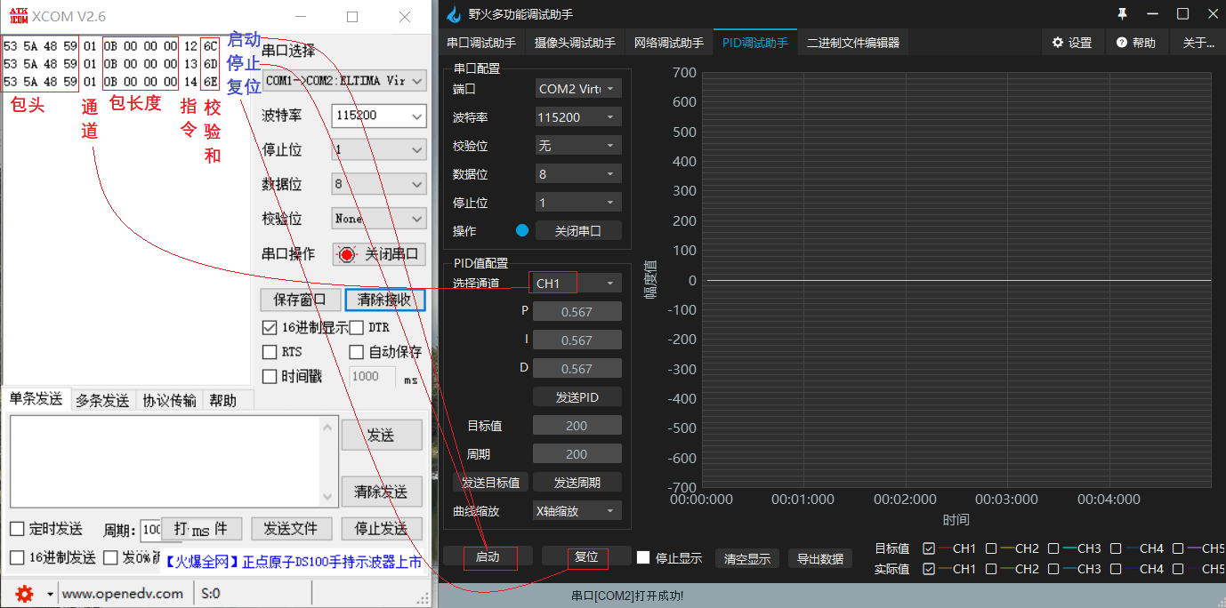This screenshot has height=608, width=1226.
Task: Click the red port icon on 关闭串口 in XCOM
Action: click(x=347, y=254)
